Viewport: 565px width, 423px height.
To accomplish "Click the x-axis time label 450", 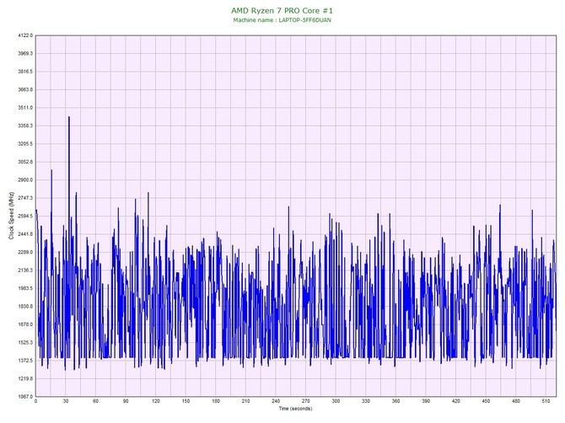I will pos(486,401).
